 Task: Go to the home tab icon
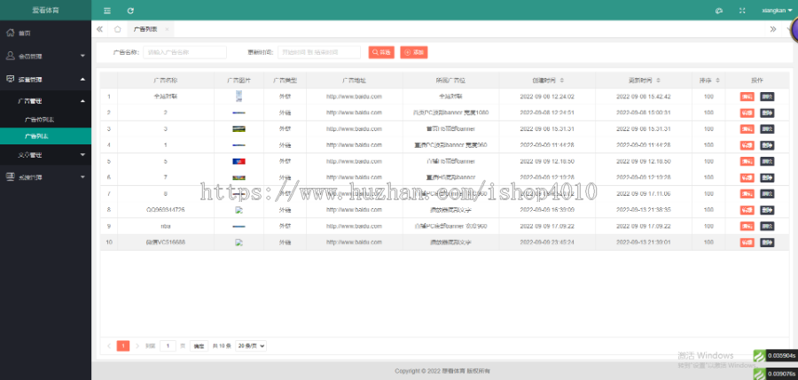118,29
